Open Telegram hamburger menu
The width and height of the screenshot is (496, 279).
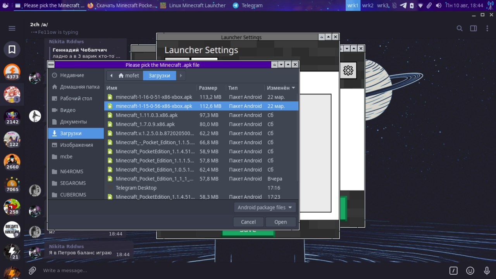click(x=12, y=28)
